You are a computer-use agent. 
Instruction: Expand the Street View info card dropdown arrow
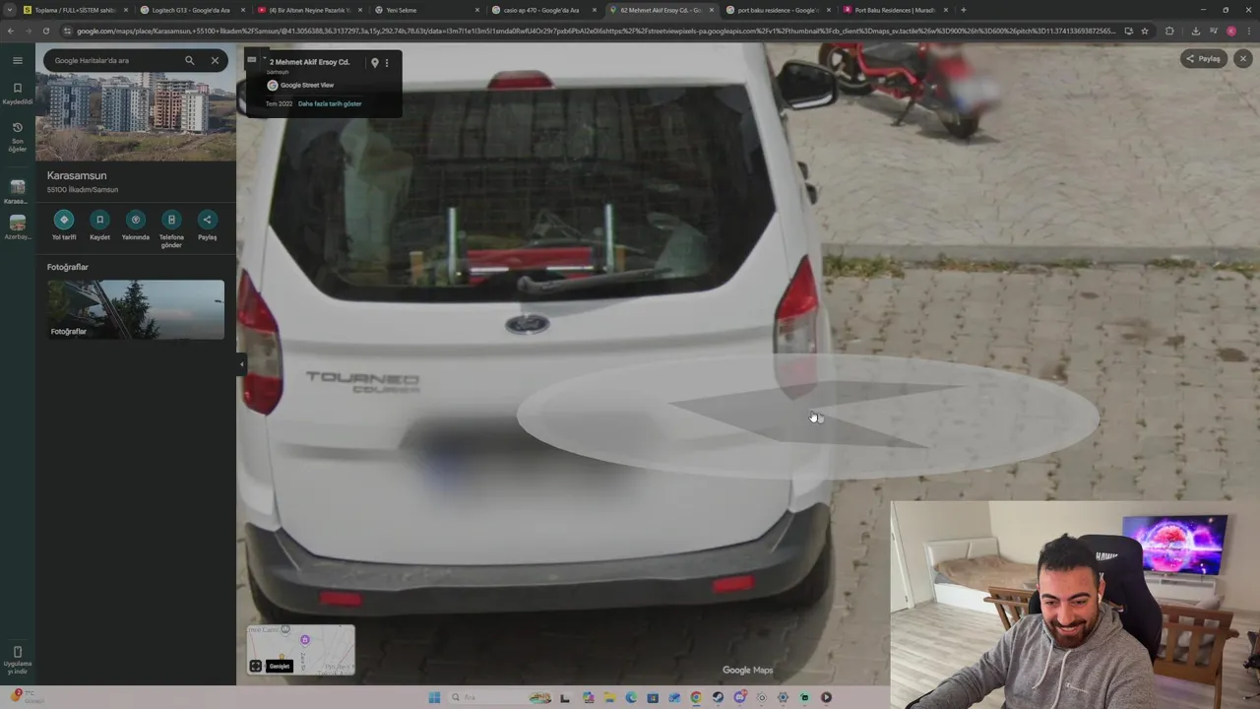click(263, 60)
